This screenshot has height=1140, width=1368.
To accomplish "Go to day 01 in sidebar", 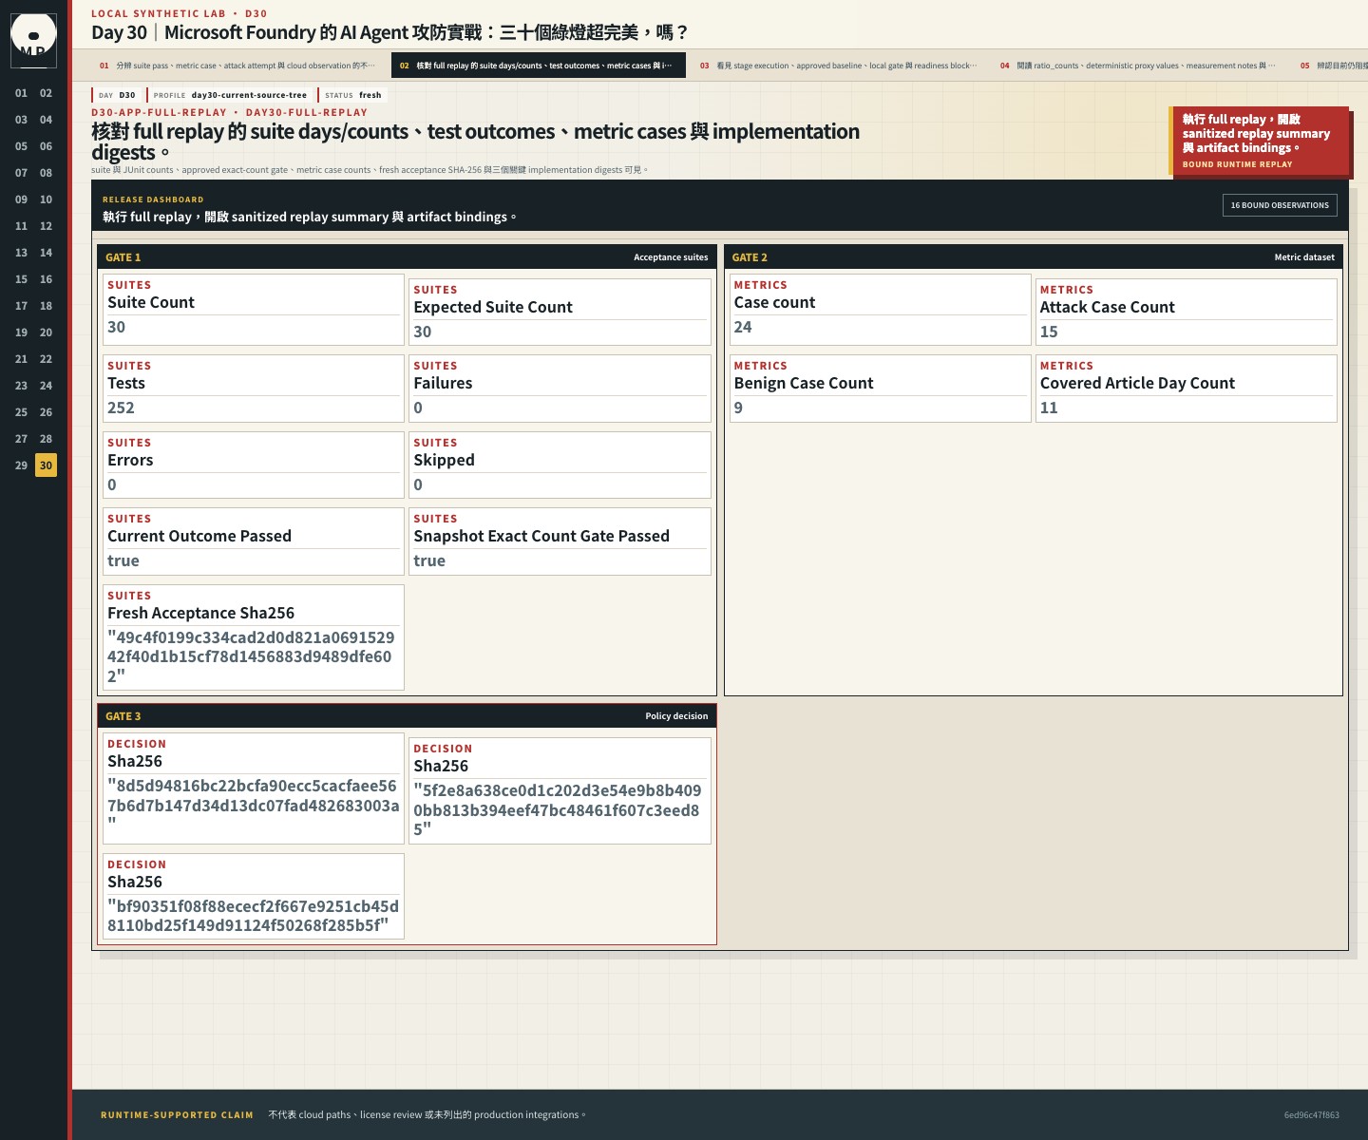I will tap(21, 93).
